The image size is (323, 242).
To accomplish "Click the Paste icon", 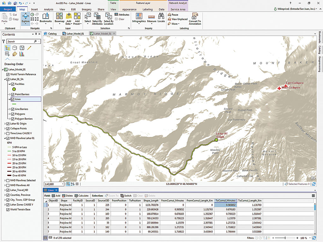I will click(4, 16).
